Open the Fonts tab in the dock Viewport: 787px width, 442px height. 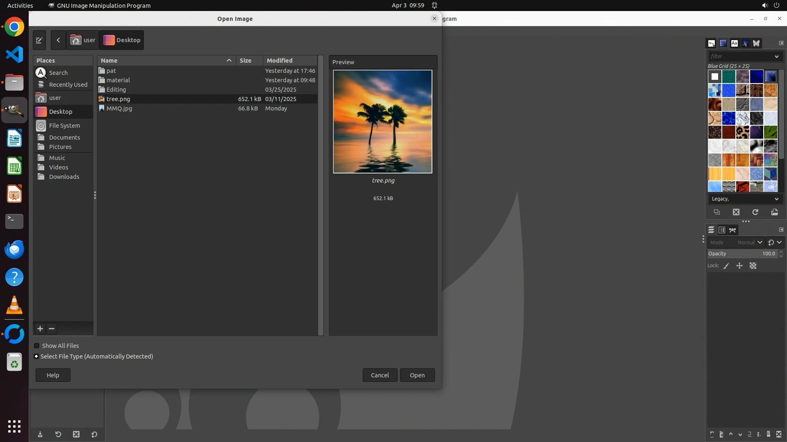(734, 43)
